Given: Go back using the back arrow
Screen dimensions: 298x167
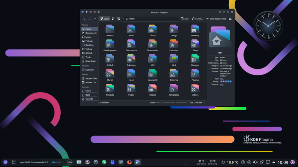Looking at the screenshot, I should (x=85, y=19).
